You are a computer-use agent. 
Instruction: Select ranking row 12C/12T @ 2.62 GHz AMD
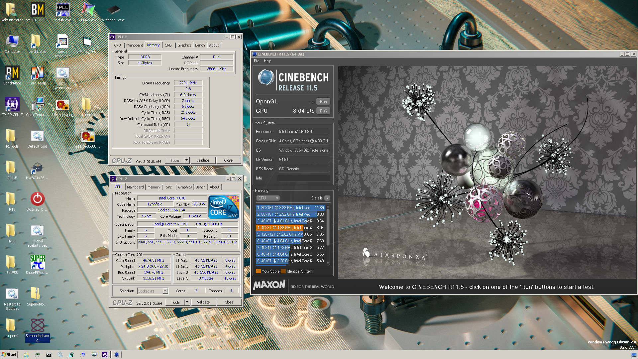(290, 234)
